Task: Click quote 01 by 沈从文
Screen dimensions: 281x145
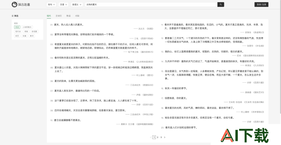Action: click(69, 25)
